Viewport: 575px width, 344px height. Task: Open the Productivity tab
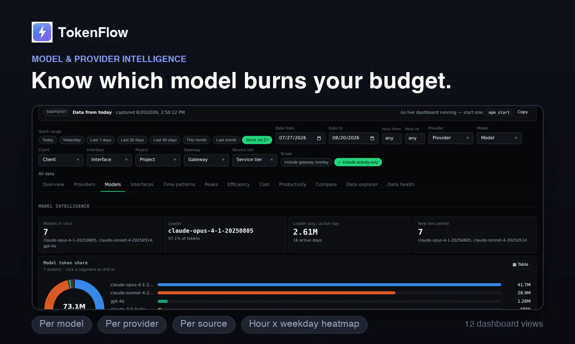click(292, 185)
